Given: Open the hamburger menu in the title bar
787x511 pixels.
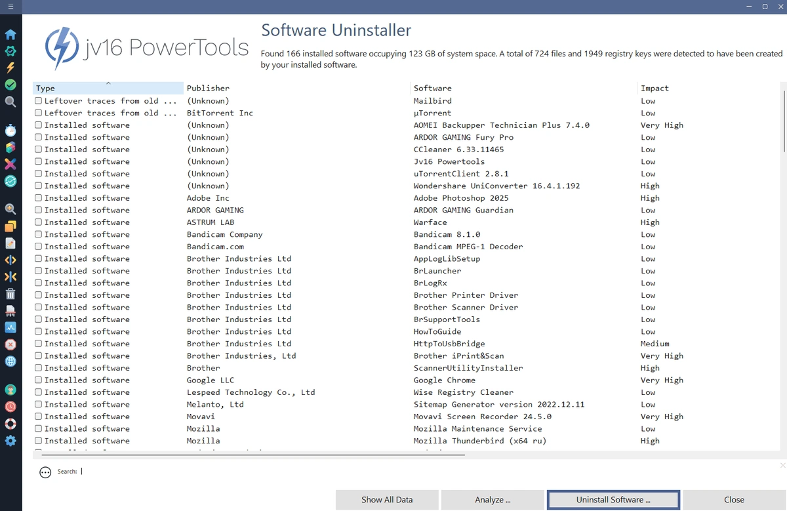Looking at the screenshot, I should 10,6.
